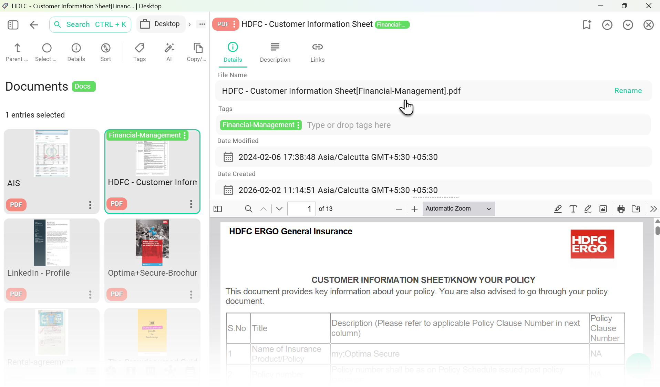The height and width of the screenshot is (387, 660).
Task: Open LinkedIn - Profile entry menu
Action: [x=90, y=295]
